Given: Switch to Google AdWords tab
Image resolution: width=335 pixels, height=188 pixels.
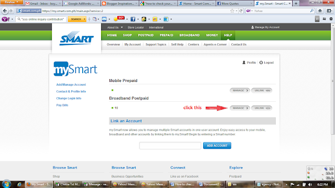Looking at the screenshot, I should [x=81, y=4].
